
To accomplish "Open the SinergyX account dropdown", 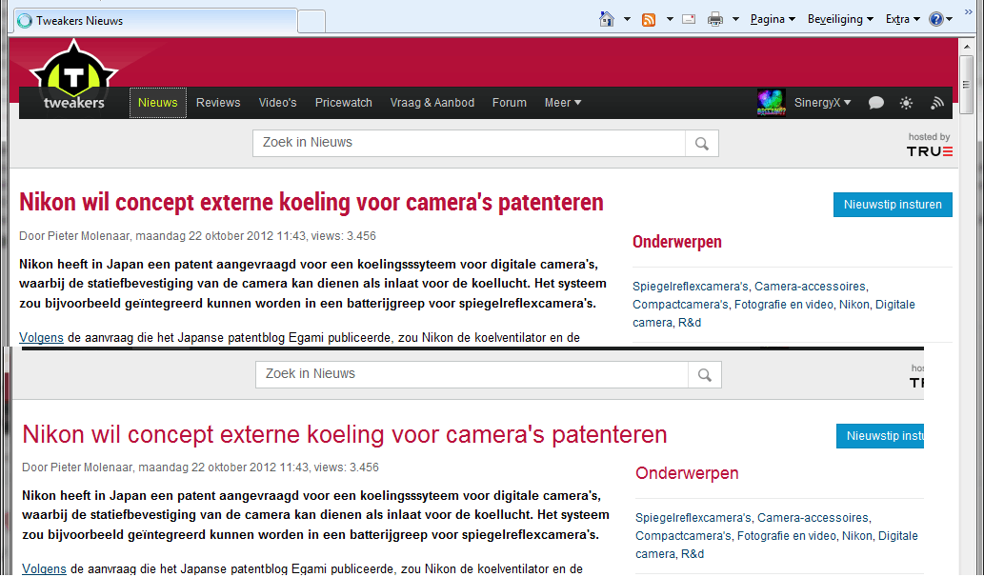I will pos(819,102).
